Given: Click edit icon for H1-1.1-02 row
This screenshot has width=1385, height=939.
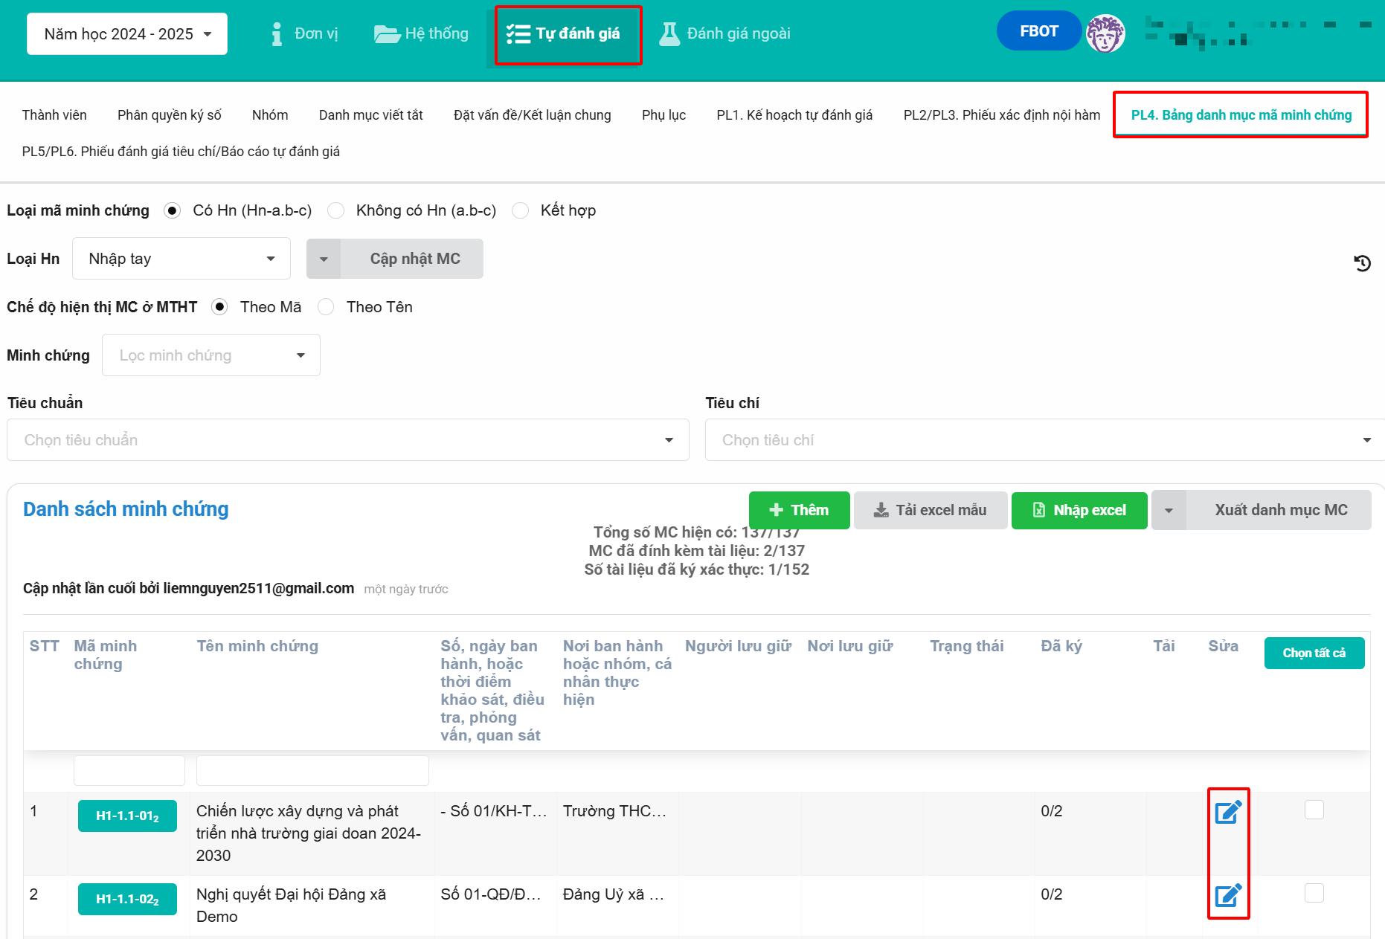Looking at the screenshot, I should [x=1227, y=895].
